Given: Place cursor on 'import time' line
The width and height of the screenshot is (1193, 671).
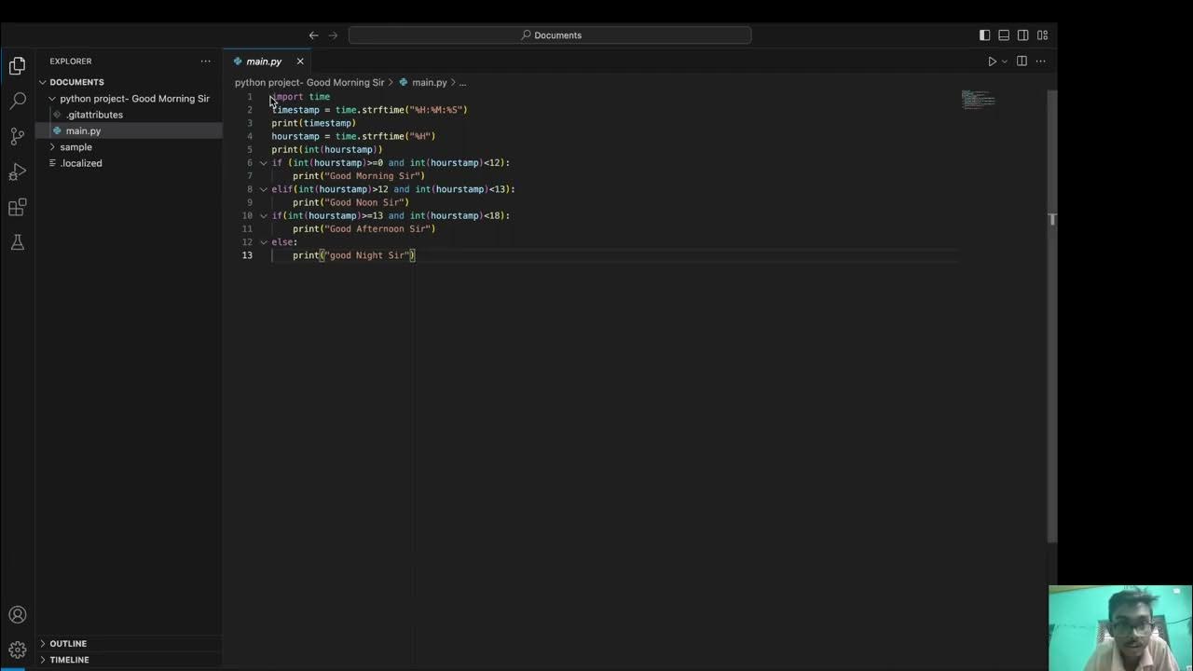Looking at the screenshot, I should pyautogui.click(x=301, y=97).
